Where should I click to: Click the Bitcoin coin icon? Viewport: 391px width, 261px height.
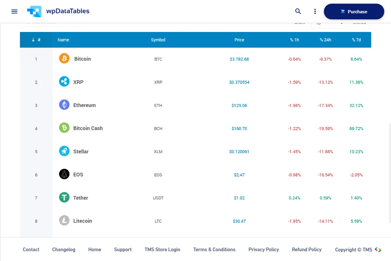point(64,59)
